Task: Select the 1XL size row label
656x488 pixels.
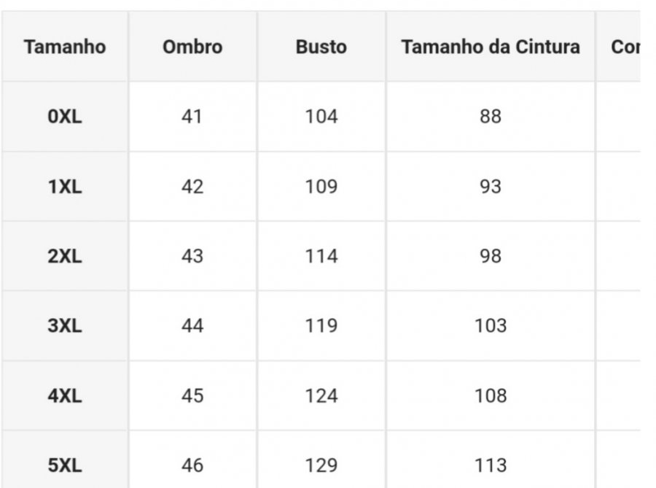Action: 65,186
